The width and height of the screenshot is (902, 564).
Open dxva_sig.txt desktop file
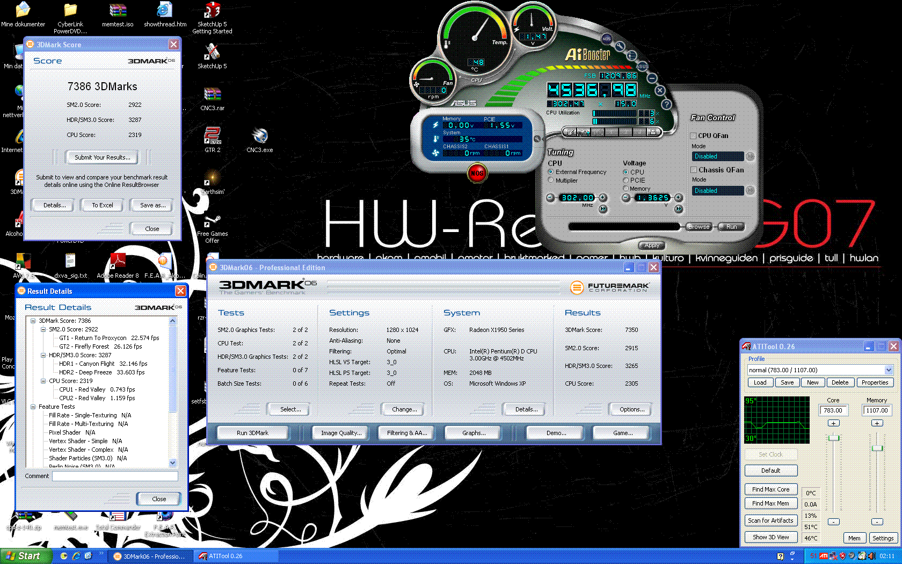coord(70,266)
